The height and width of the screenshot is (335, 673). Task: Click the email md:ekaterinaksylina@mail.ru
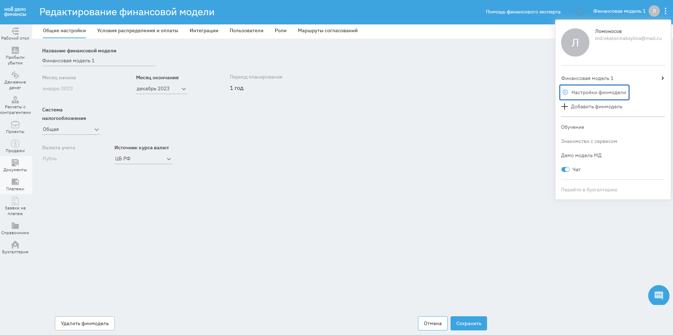(x=628, y=38)
